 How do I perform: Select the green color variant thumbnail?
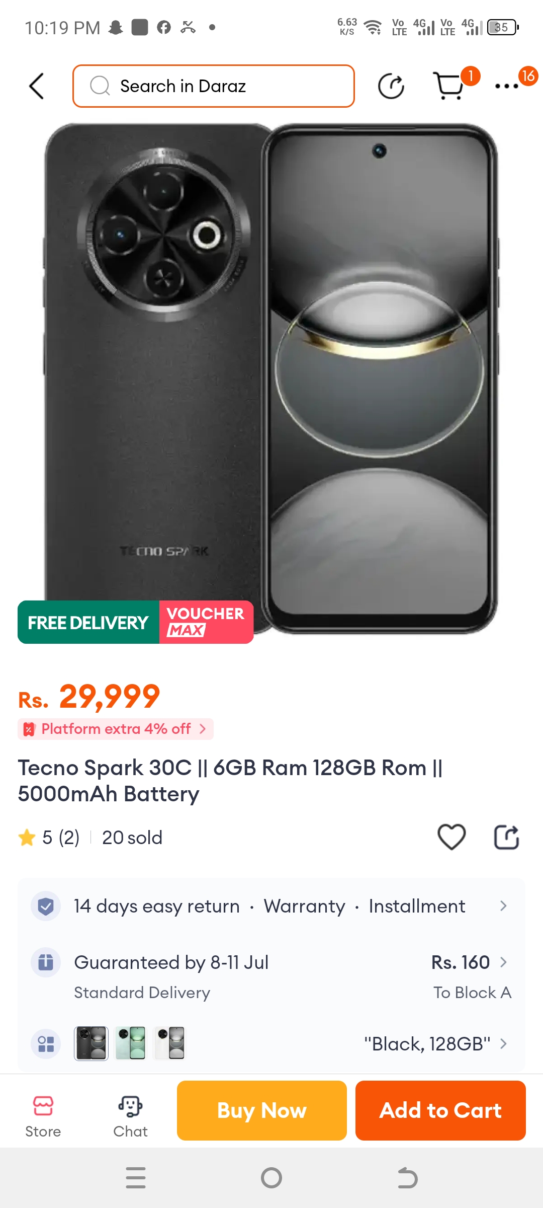[130, 1043]
